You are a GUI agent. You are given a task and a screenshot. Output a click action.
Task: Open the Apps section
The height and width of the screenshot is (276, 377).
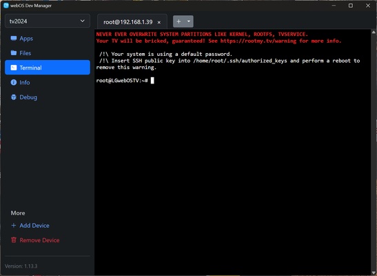[x=48, y=38]
